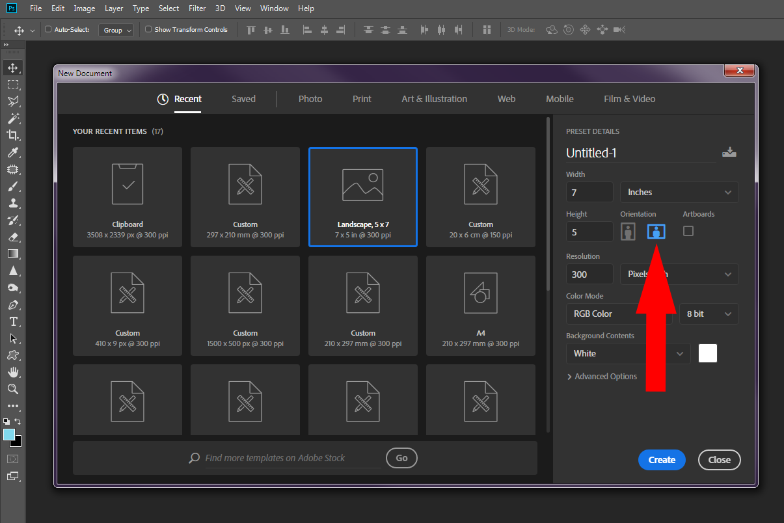784x523 pixels.
Task: Select the Zoom magnifier tool
Action: [12, 389]
